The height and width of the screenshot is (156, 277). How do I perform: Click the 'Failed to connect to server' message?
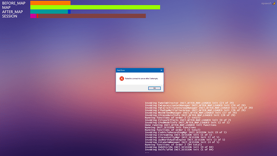click(141, 78)
